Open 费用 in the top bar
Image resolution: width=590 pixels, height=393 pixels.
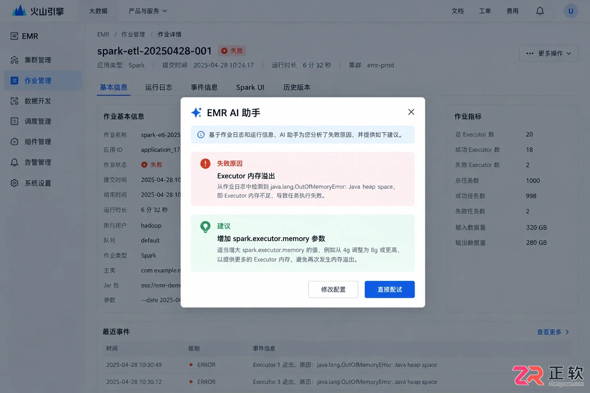[513, 11]
